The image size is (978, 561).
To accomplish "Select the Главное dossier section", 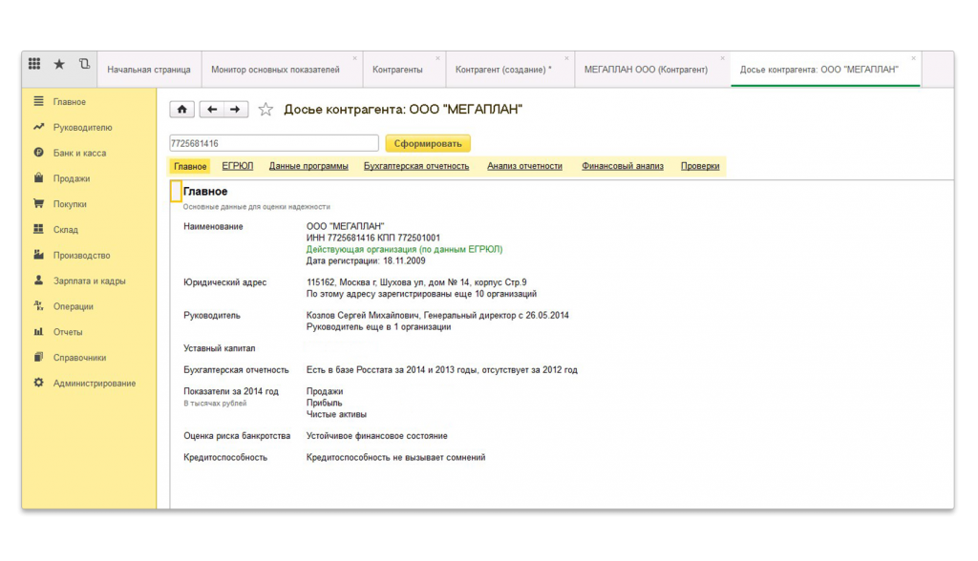I will click(190, 166).
